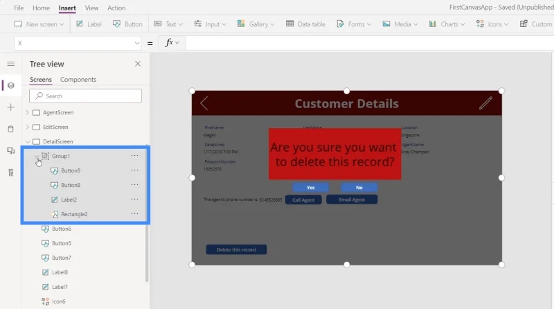The height and width of the screenshot is (309, 554).
Task: Select Group1 in the tree
Action: [61, 156]
